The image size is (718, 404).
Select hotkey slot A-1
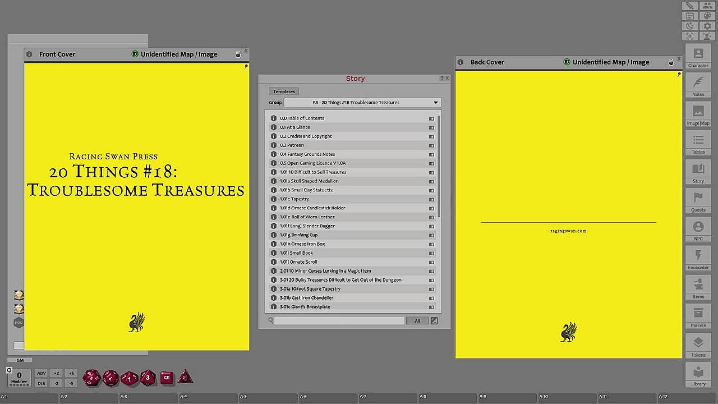29,398
